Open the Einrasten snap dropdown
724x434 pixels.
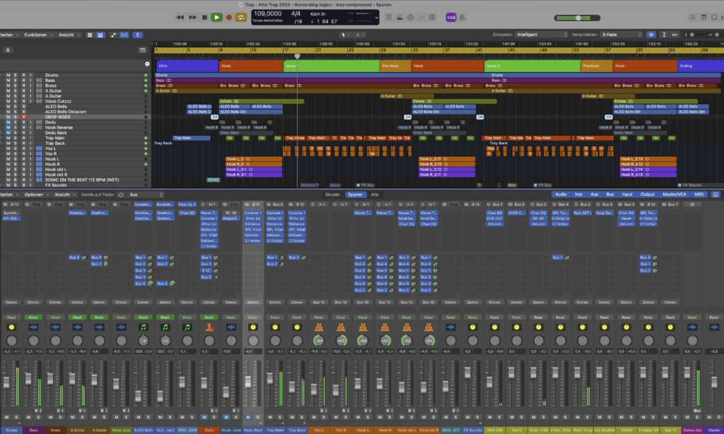pos(541,35)
